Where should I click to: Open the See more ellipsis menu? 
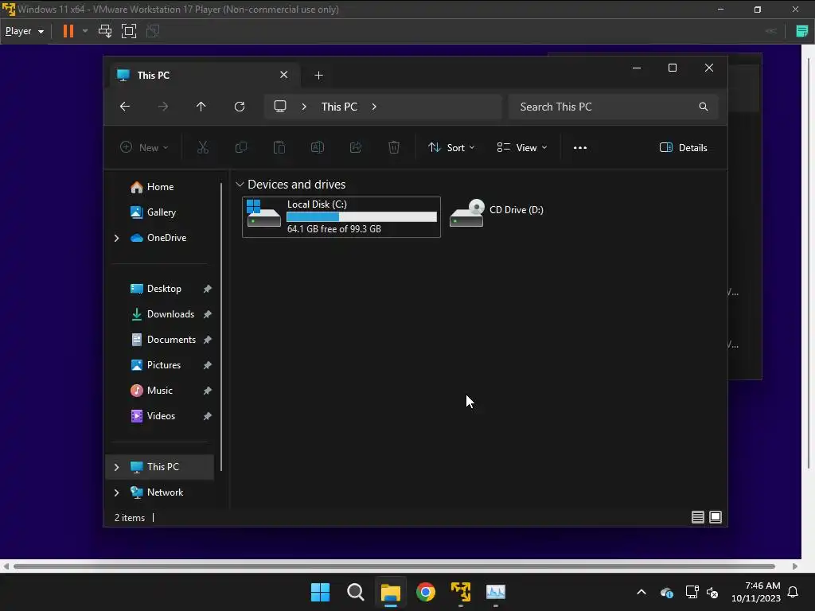click(x=580, y=147)
